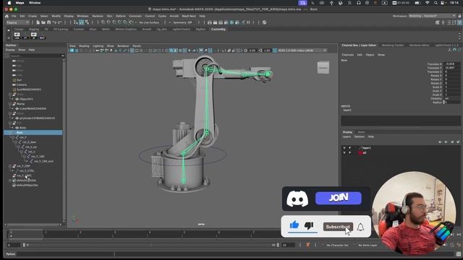Open the viewport Shading menu
The height and width of the screenshot is (260, 463).
[84, 46]
